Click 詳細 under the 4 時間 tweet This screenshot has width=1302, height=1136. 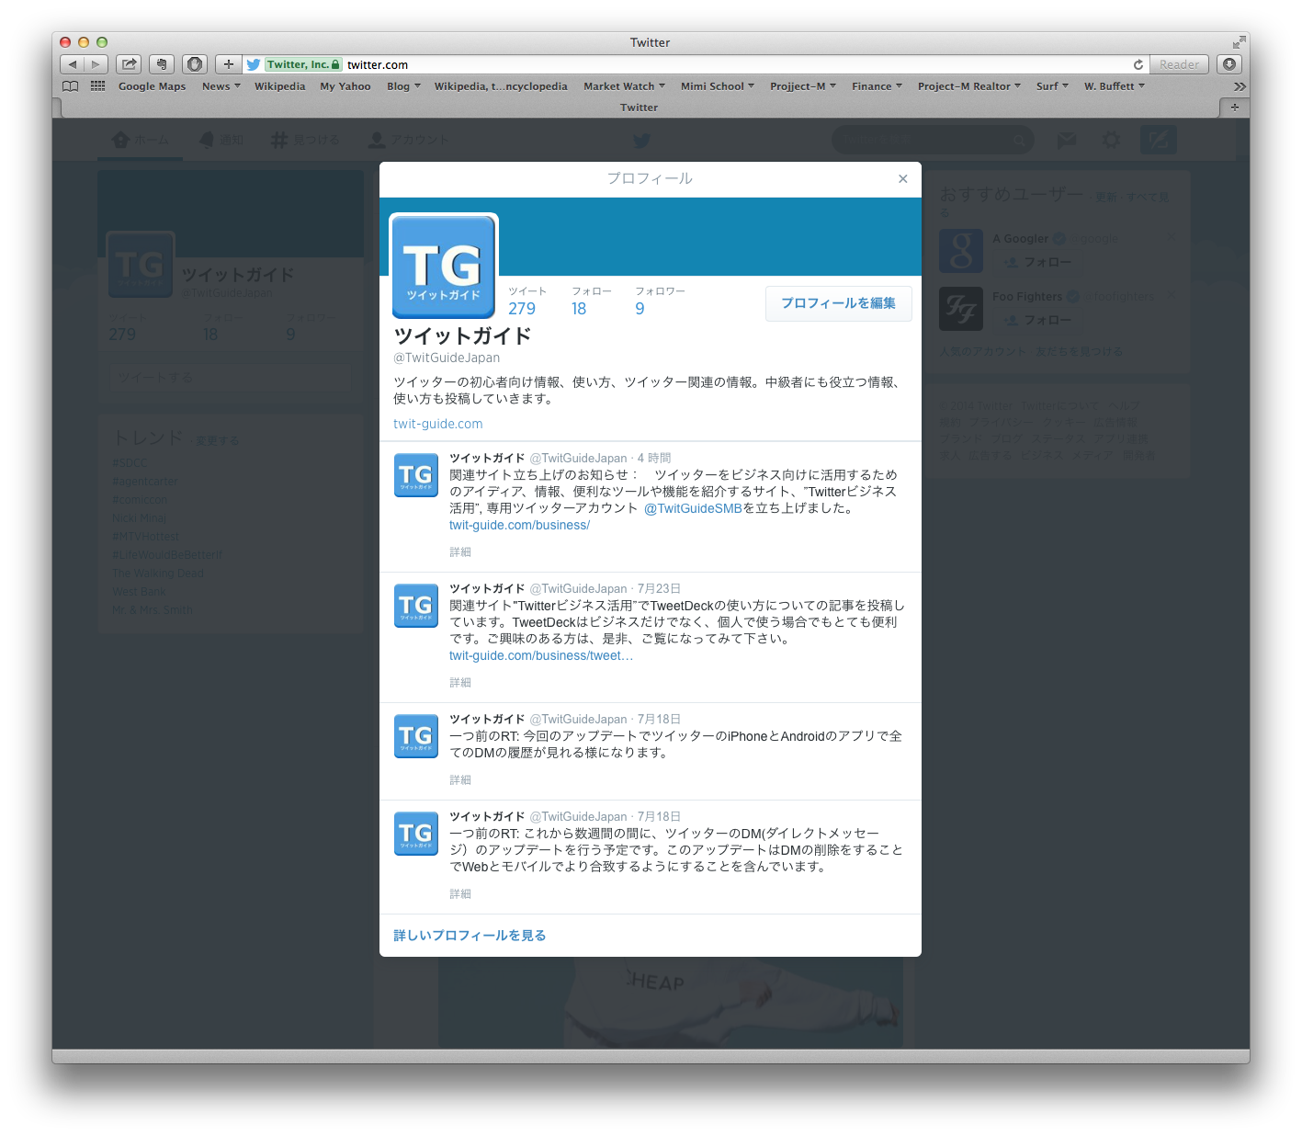click(460, 552)
